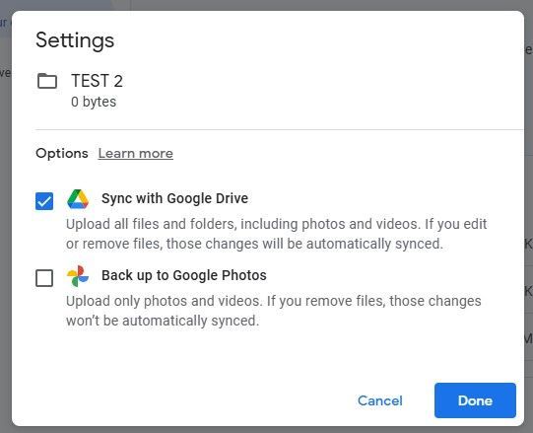The image size is (533, 433).
Task: Click the dimmed backdrop outside the dialog
Action: [6, 218]
